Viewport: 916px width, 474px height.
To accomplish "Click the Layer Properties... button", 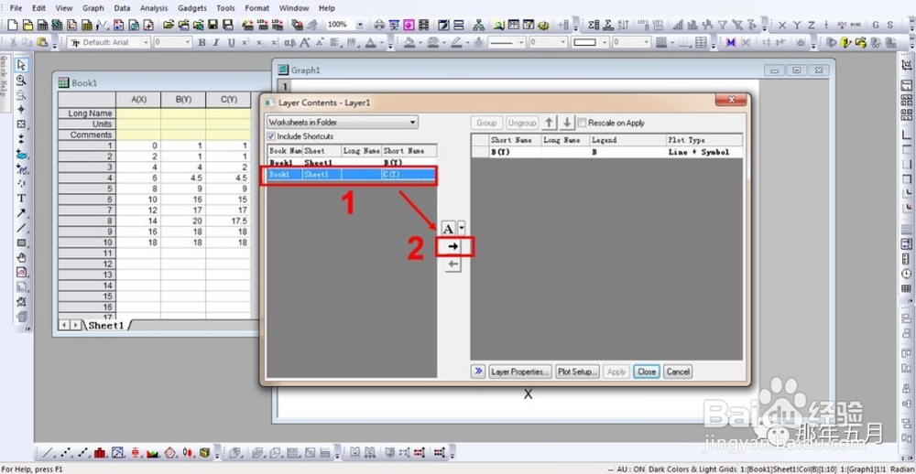I will [x=520, y=372].
